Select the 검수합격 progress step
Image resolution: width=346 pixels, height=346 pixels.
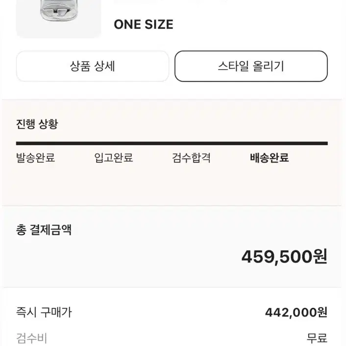[x=191, y=158]
